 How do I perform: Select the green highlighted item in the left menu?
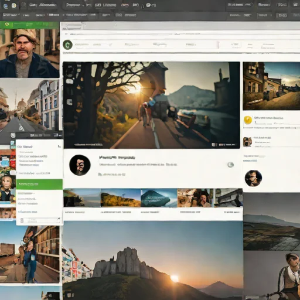pos(39,184)
